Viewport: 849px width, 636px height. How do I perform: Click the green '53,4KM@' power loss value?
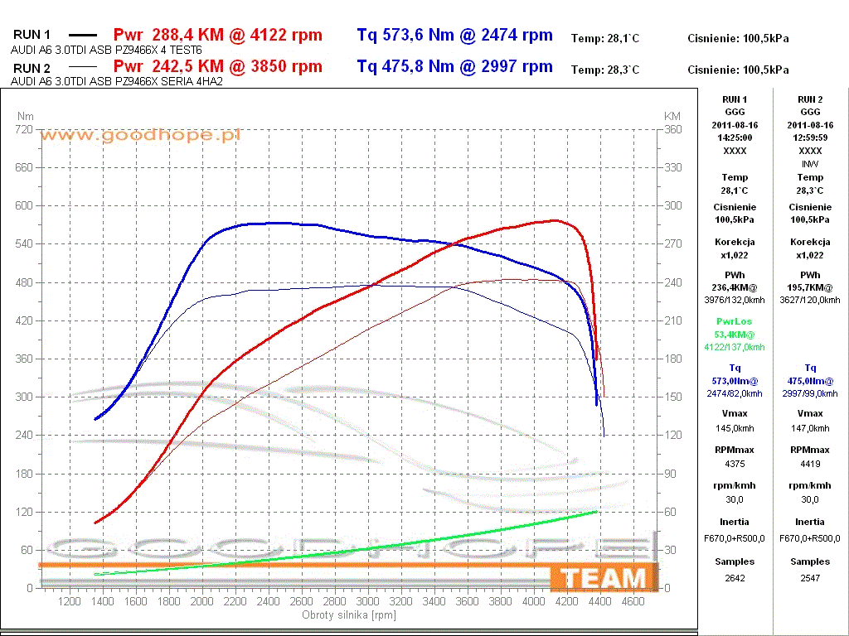click(x=735, y=335)
